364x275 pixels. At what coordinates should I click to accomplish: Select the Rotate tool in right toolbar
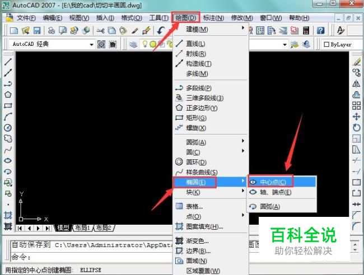pos(356,127)
